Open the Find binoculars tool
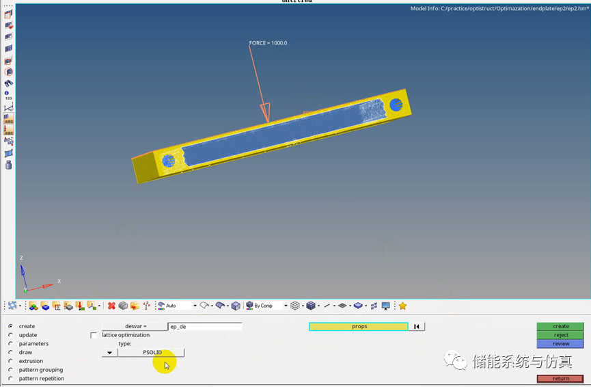591x387 pixels. [x=8, y=83]
